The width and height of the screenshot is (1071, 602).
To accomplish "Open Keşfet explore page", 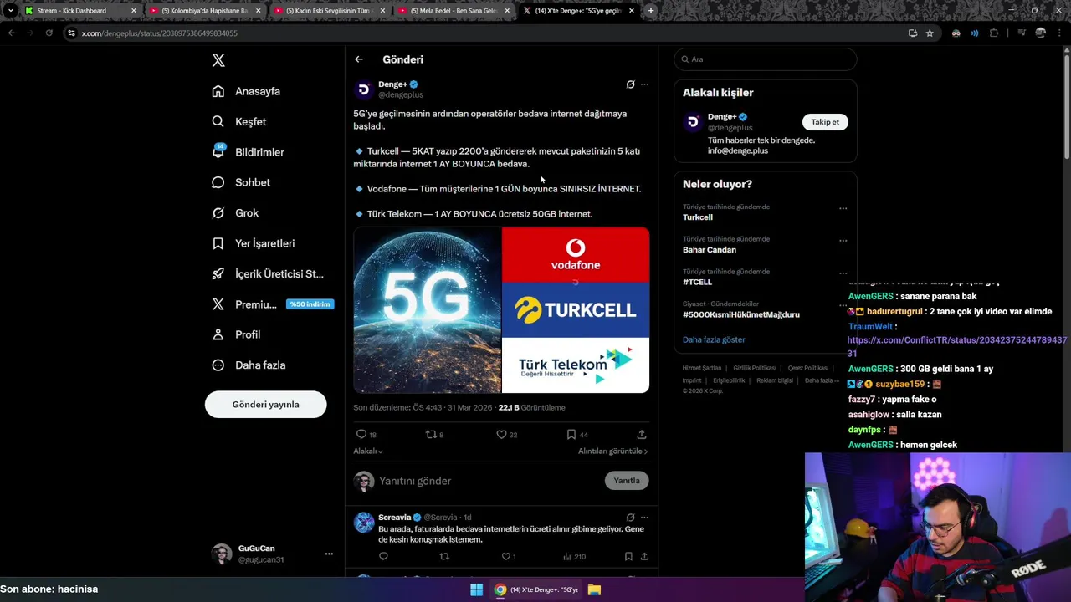I will click(x=239, y=121).
